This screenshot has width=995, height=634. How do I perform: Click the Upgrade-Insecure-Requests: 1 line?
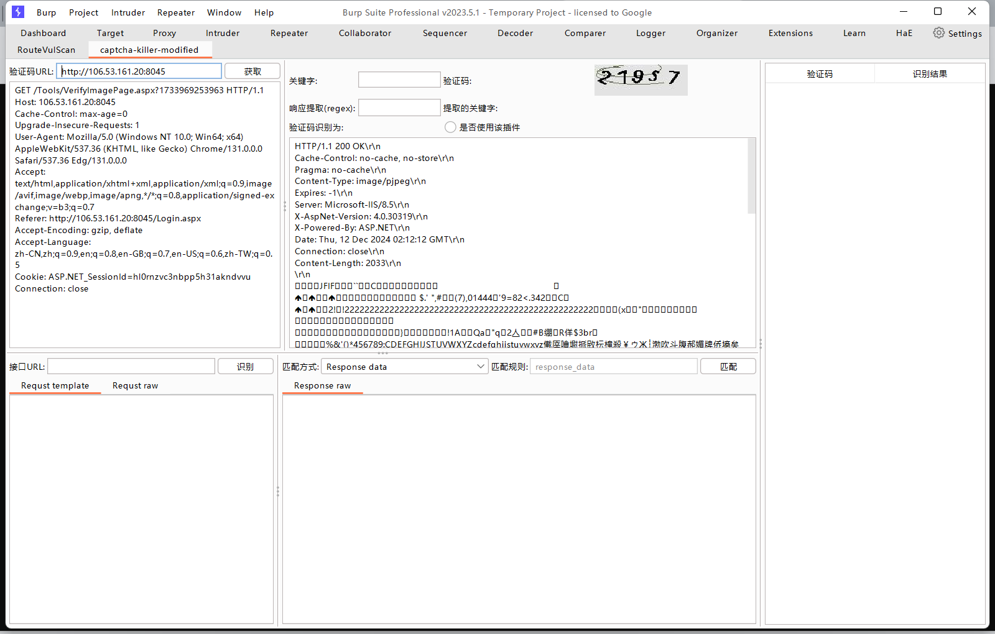click(77, 125)
